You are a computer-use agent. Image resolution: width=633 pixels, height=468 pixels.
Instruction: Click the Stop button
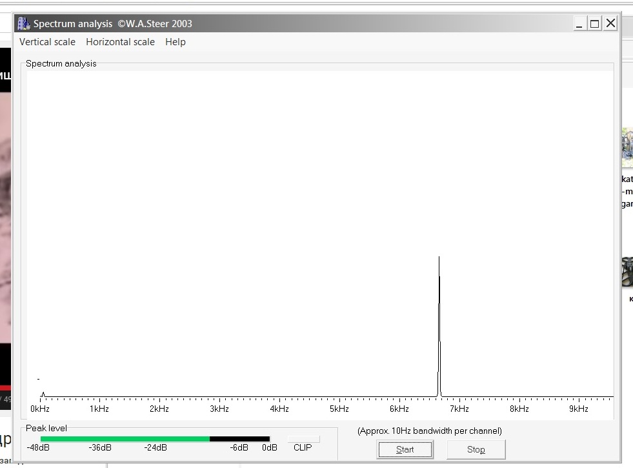pyautogui.click(x=476, y=449)
